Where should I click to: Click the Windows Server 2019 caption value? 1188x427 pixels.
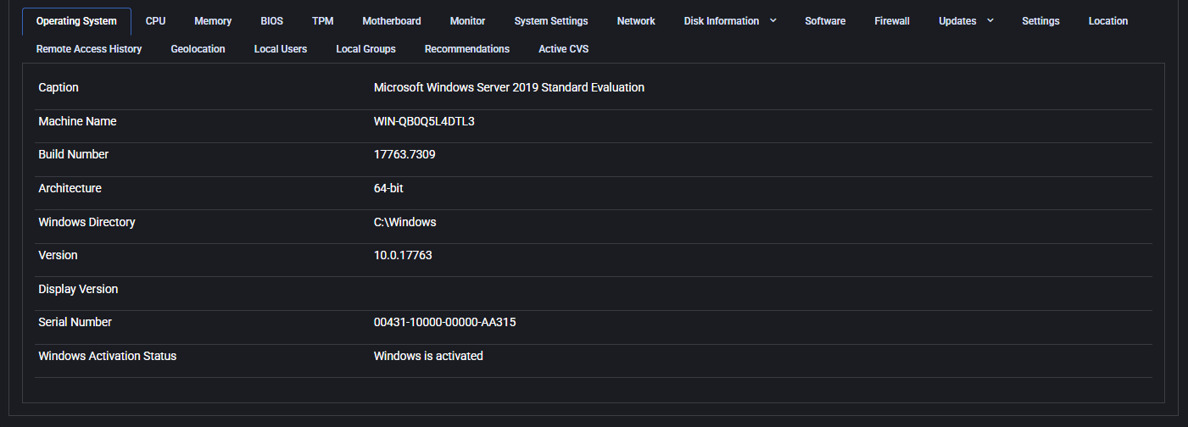coord(509,87)
